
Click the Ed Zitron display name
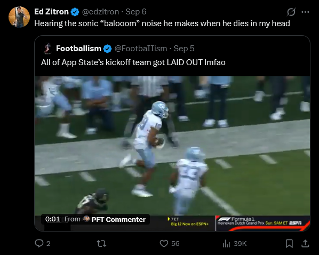[x=51, y=12]
